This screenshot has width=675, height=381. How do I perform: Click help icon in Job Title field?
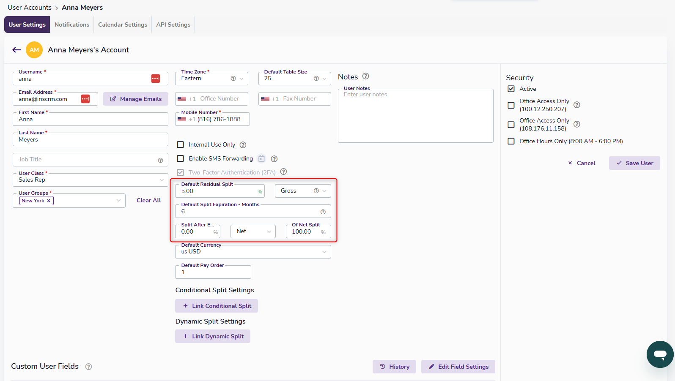(x=160, y=160)
